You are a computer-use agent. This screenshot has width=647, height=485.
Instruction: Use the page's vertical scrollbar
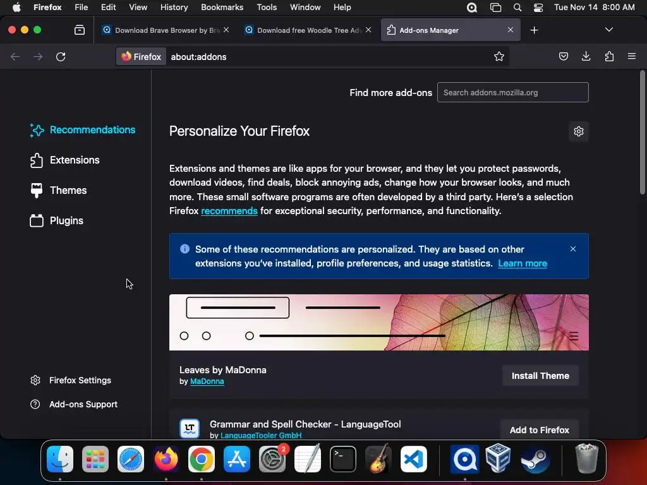coord(642,132)
